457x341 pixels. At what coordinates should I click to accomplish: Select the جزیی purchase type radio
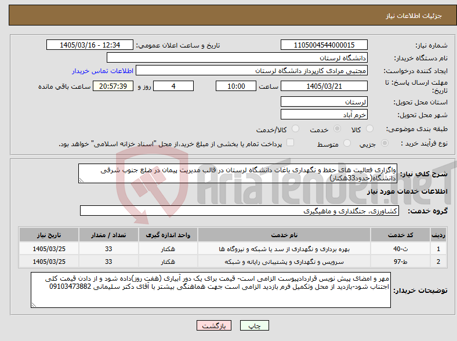pyautogui.click(x=385, y=143)
